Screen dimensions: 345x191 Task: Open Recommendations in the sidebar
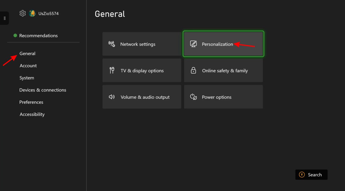click(38, 35)
